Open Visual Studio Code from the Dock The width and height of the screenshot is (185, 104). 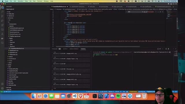tap(75, 96)
